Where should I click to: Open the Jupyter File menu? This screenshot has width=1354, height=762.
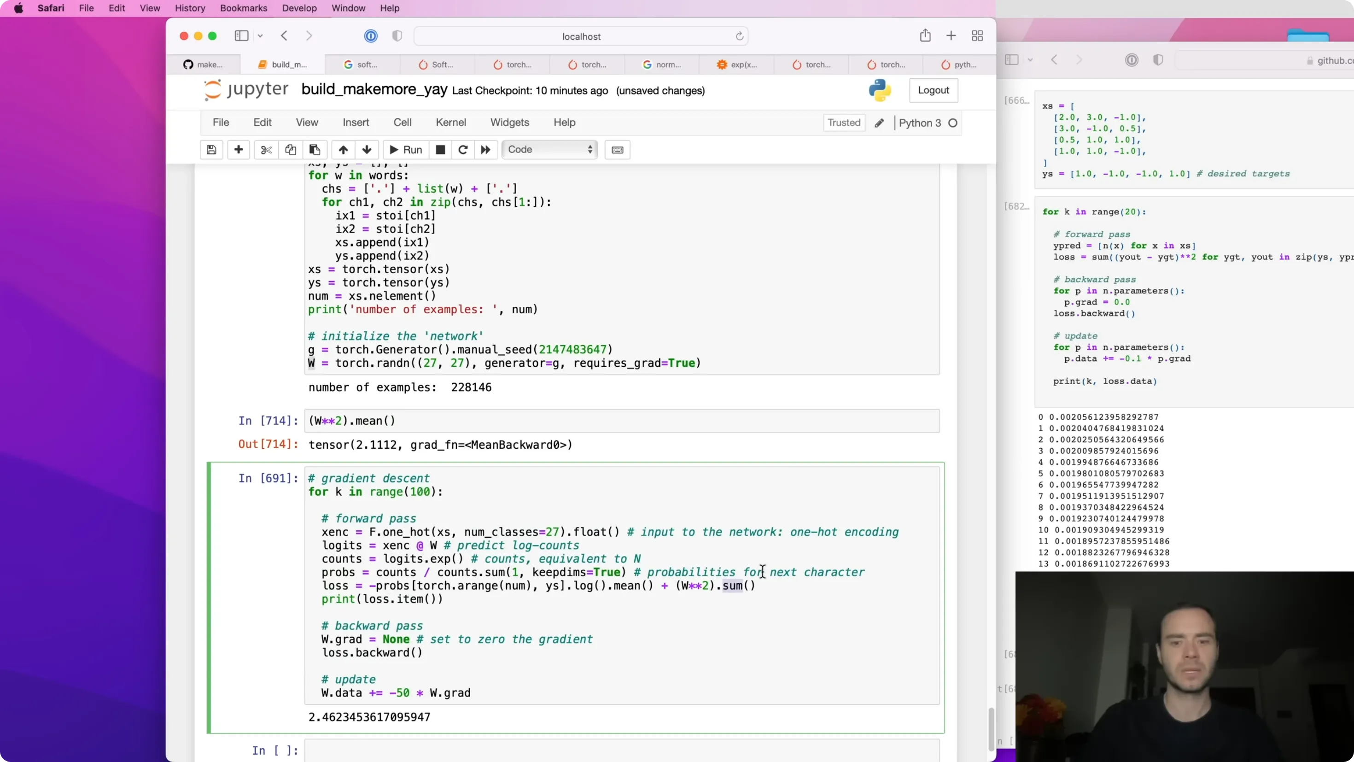pyautogui.click(x=221, y=123)
